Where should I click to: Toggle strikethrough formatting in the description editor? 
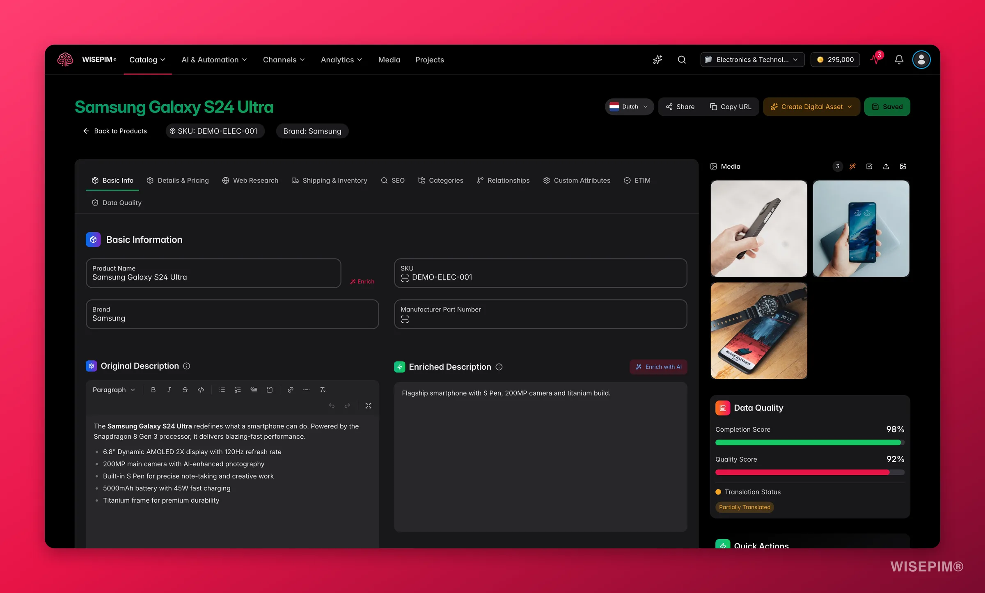pyautogui.click(x=185, y=390)
